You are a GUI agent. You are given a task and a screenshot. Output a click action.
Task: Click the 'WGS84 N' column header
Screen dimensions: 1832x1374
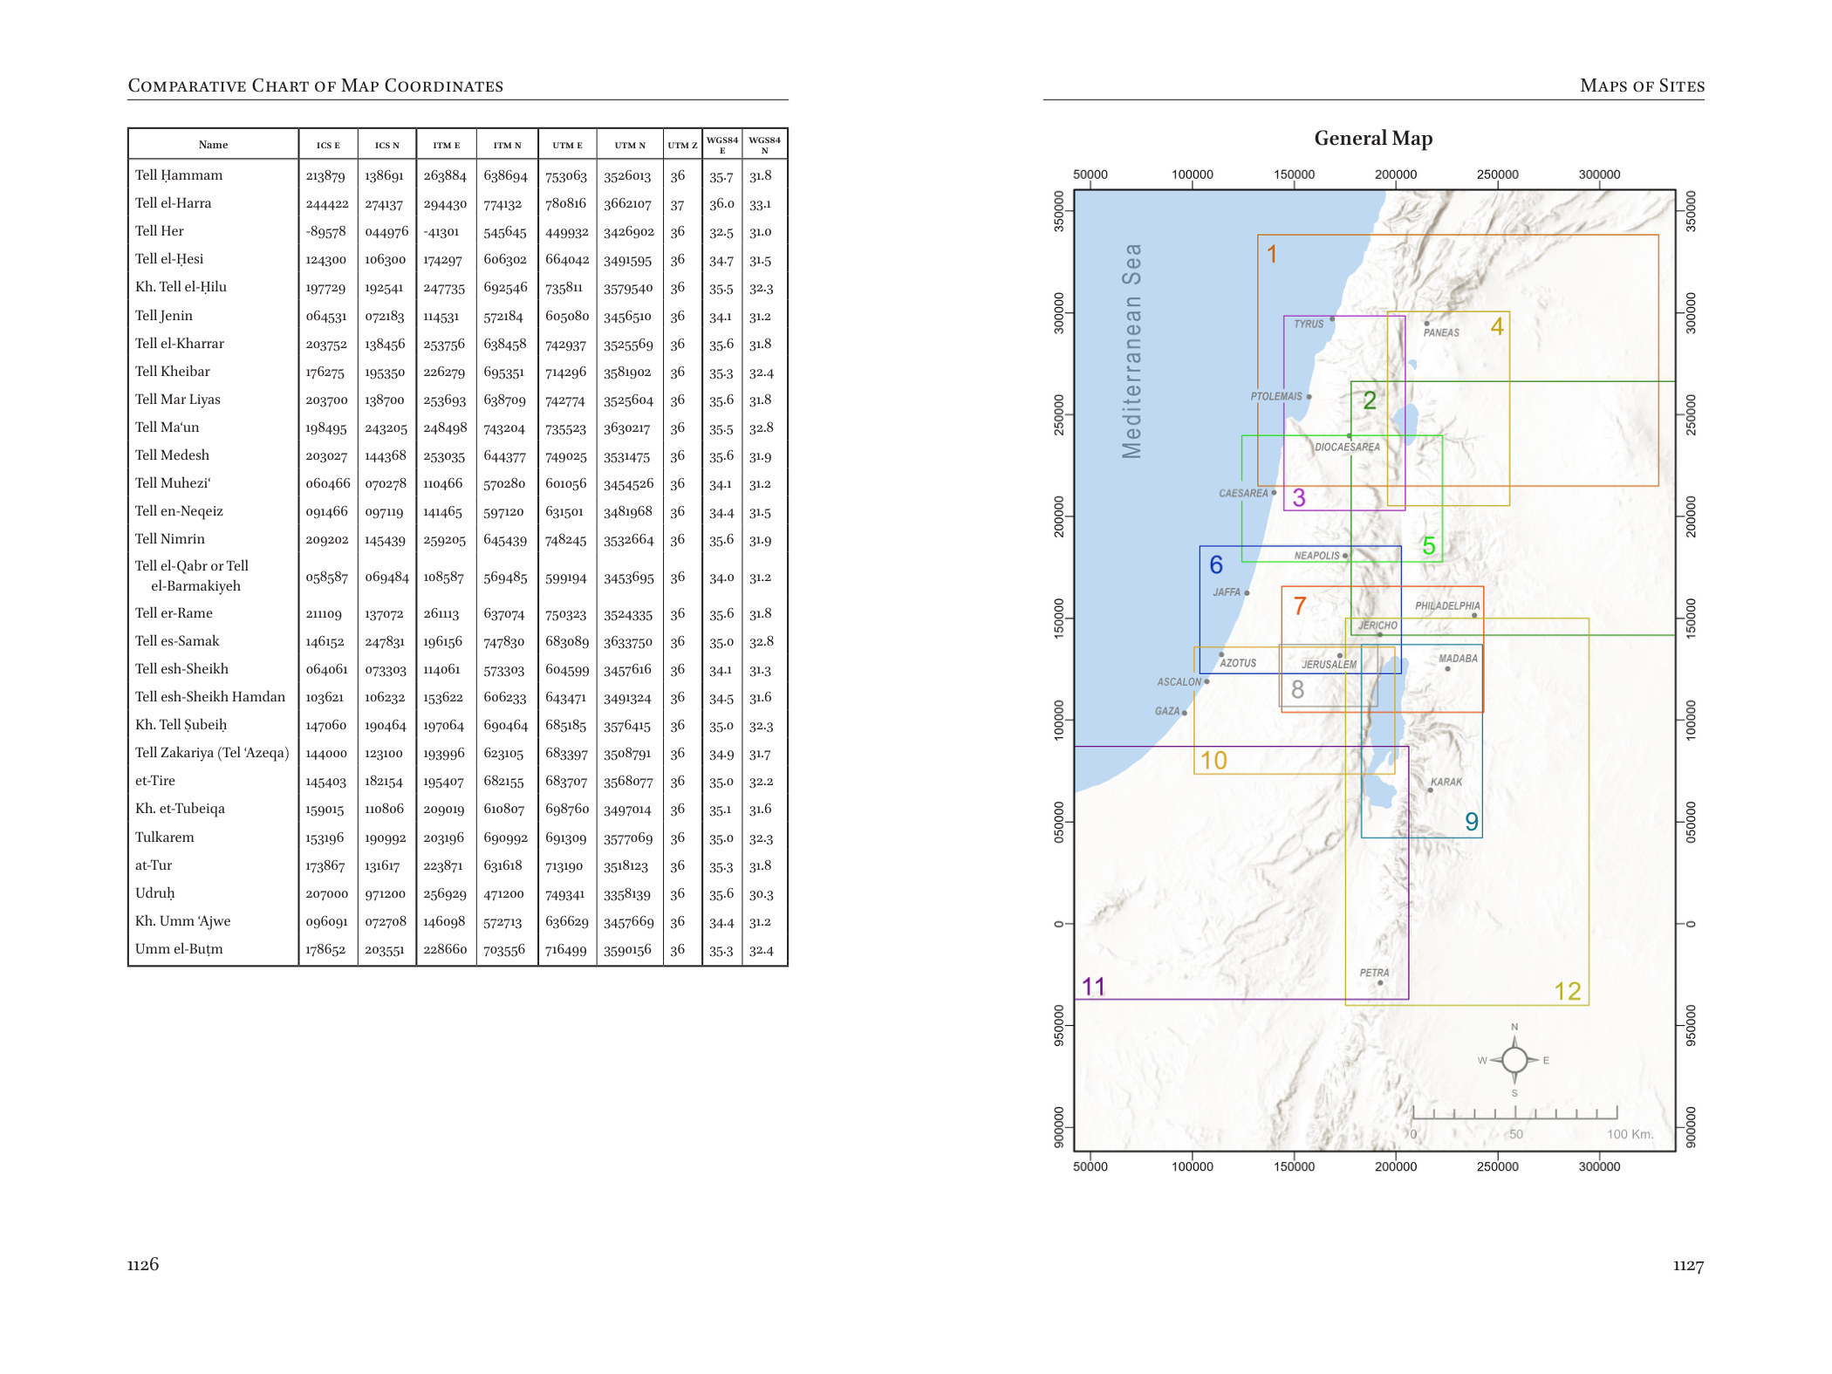click(x=764, y=145)
